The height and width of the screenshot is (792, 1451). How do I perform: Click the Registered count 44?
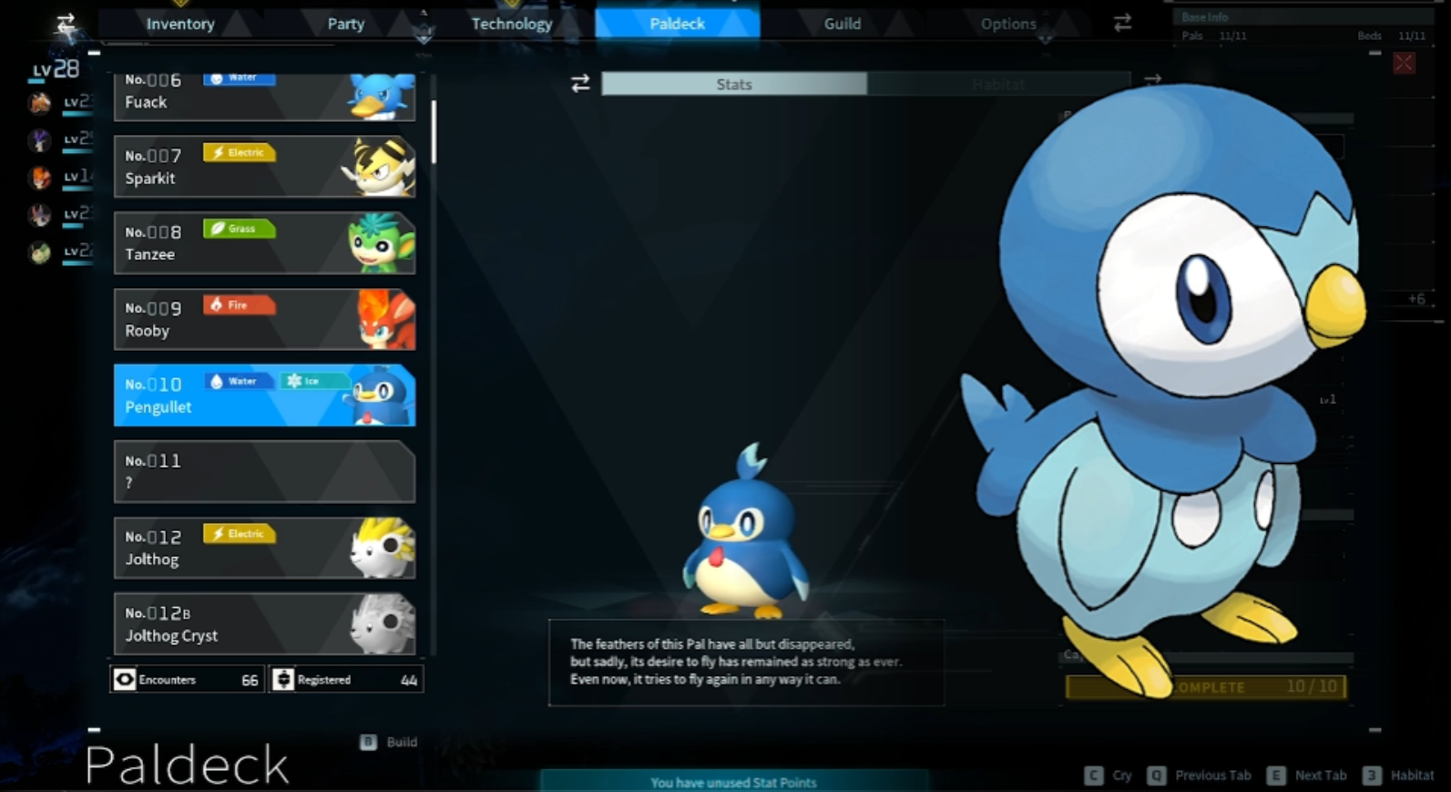(409, 680)
